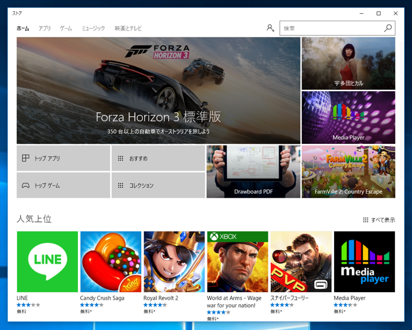This screenshot has height=330, width=412.
Task: Open the Media Player featured banner tile
Action: [x=348, y=117]
